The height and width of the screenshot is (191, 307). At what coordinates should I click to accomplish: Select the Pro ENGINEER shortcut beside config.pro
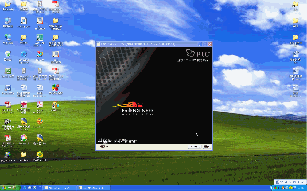pos(40,24)
